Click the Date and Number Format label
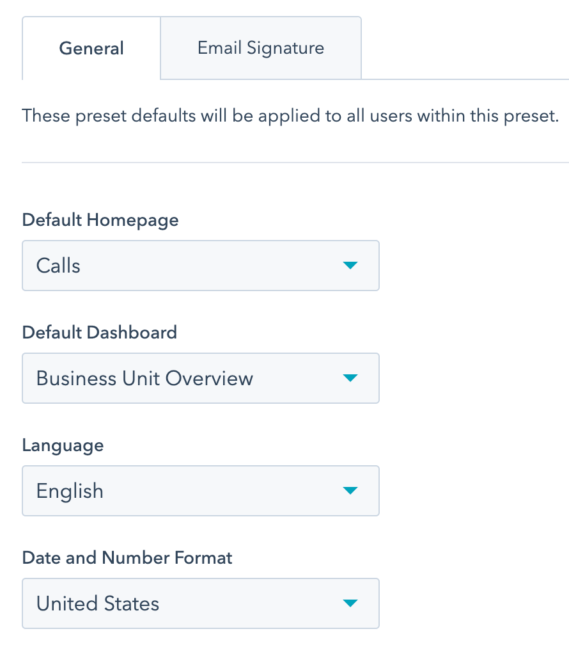This screenshot has width=569, height=645. click(x=127, y=557)
